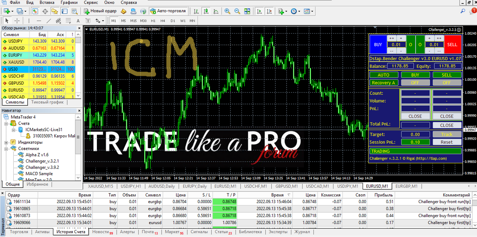Screen dimensions: 477x237
Task: Toggle the OFF switch under green SELL
Action: 447,83
